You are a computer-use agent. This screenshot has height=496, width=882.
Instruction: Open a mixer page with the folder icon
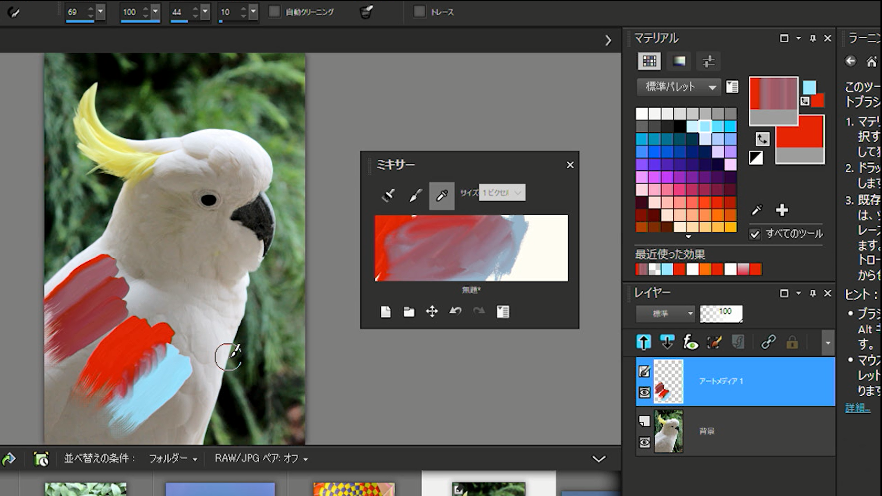tap(409, 312)
